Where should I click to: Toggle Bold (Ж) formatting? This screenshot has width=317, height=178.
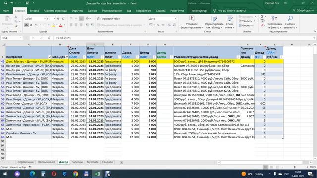click(26, 25)
